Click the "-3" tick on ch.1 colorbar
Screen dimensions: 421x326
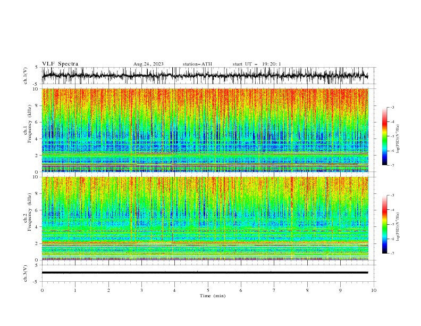(392, 107)
